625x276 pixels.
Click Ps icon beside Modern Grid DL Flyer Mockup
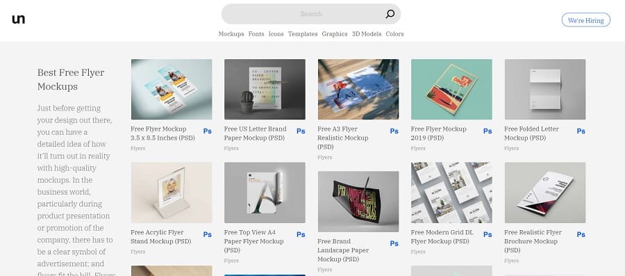coord(487,234)
